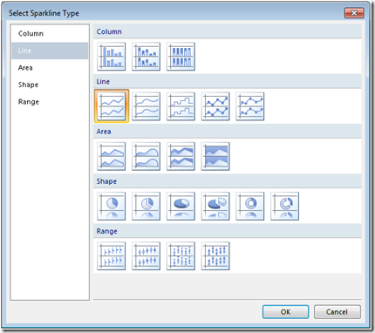The height and width of the screenshot is (333, 375).
Task: Select the basic Column sparkline icon
Action: pyautogui.click(x=112, y=57)
